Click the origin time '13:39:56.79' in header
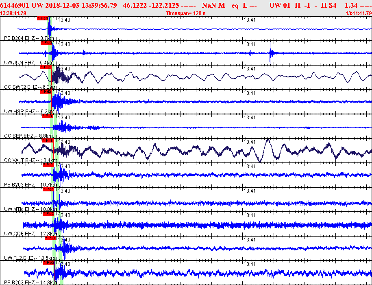372x285 pixels. click(x=99, y=5)
